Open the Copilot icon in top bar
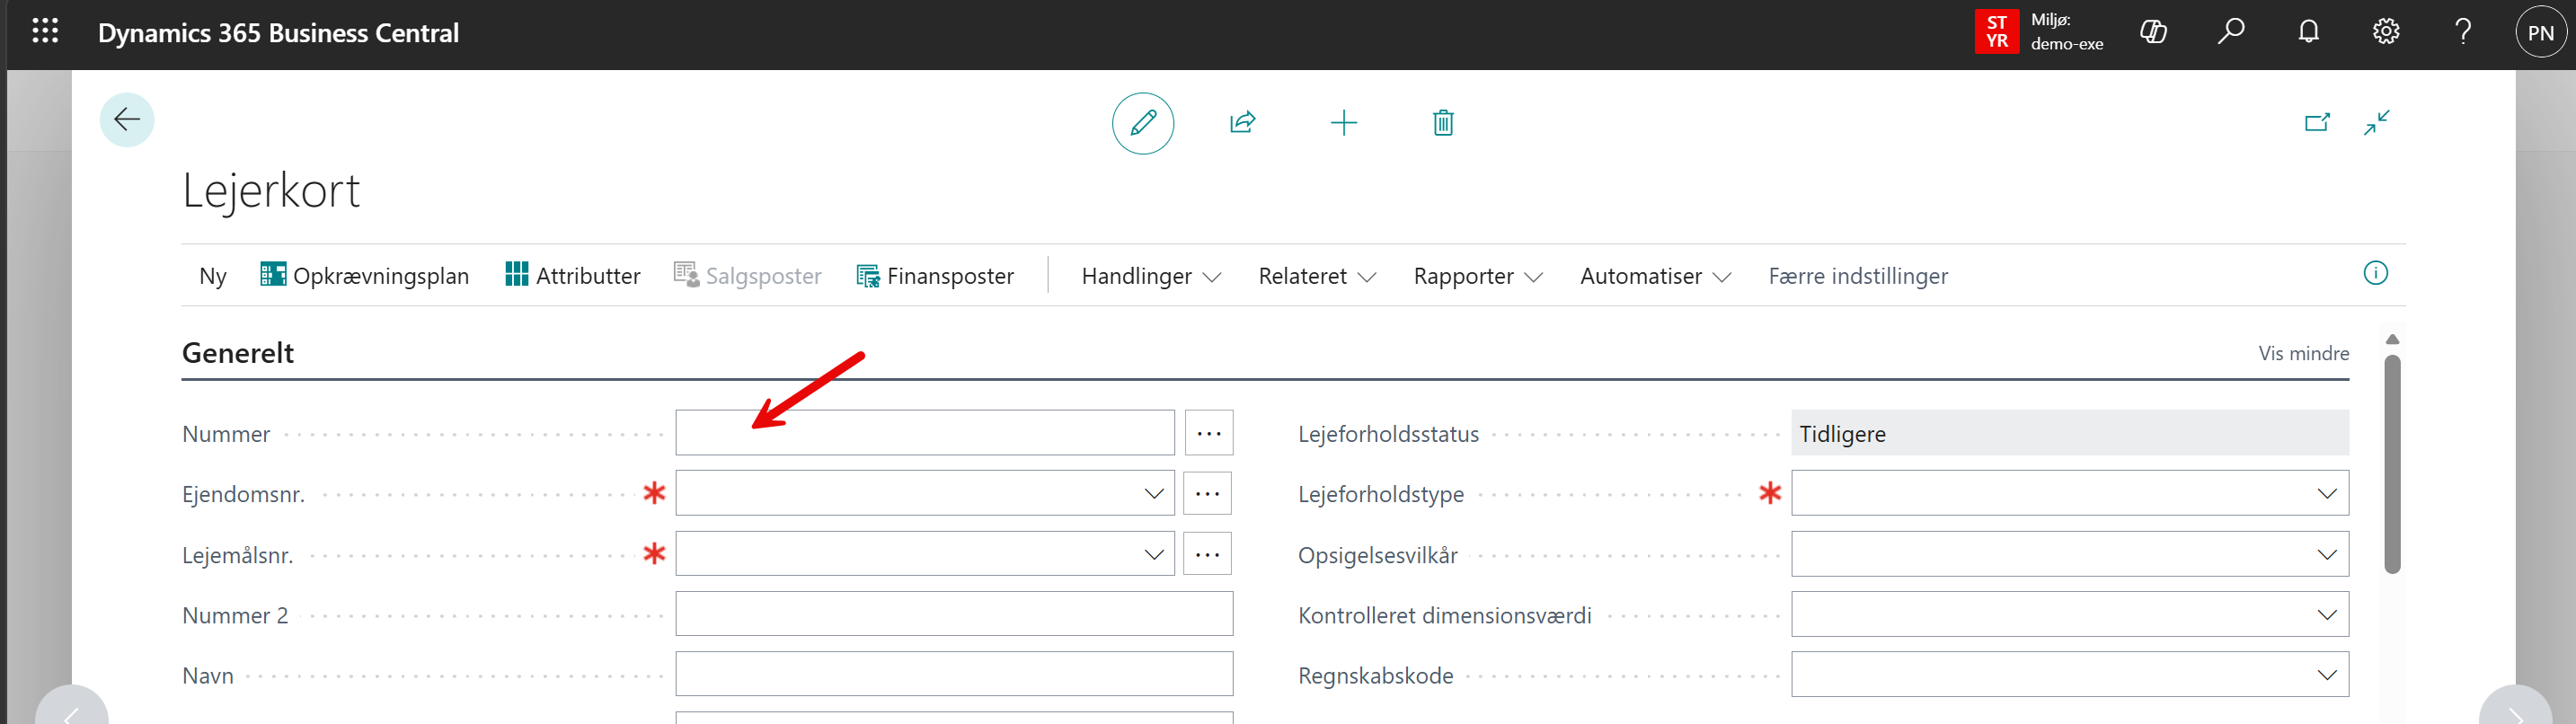Viewport: 2576px width, 724px height. coord(2153,32)
